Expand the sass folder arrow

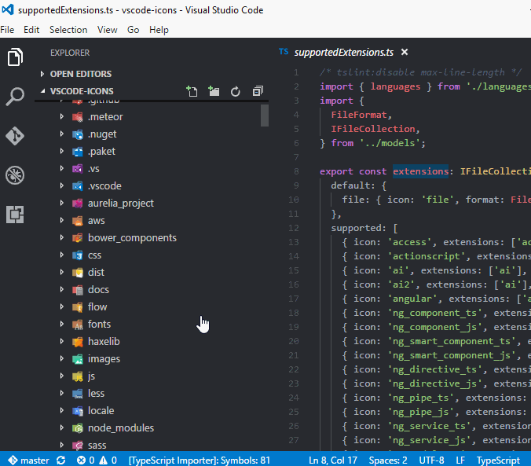click(x=61, y=445)
